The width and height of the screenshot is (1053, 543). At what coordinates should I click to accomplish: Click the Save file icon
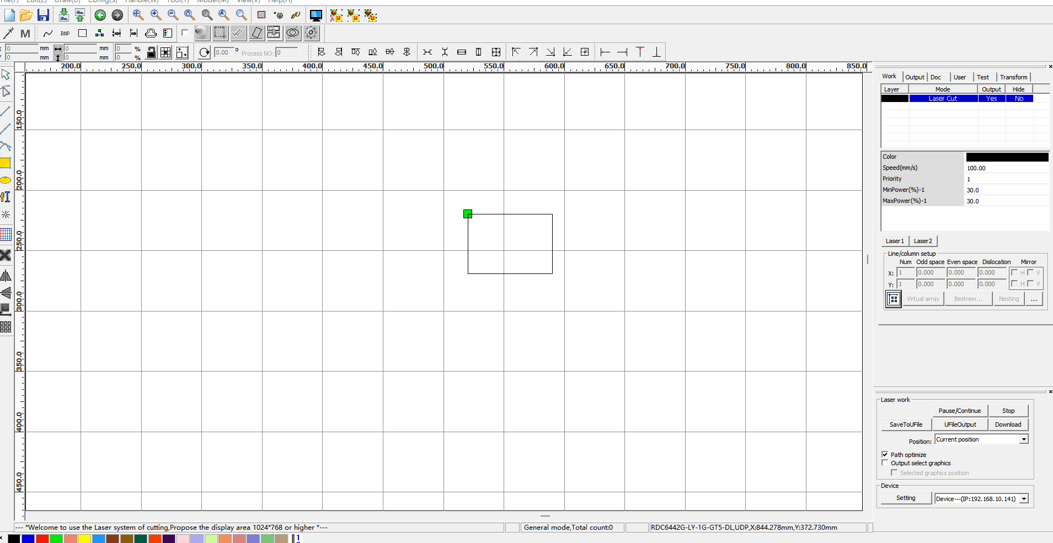point(43,15)
